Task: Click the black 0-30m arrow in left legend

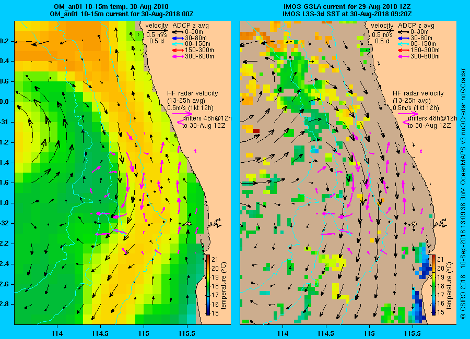Action: click(x=178, y=32)
